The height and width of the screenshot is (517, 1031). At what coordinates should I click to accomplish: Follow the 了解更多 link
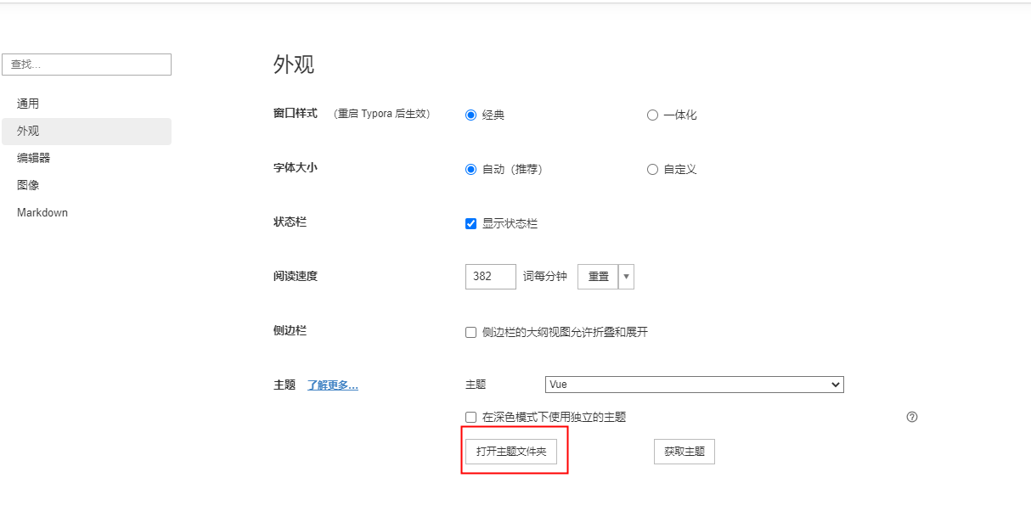[332, 385]
